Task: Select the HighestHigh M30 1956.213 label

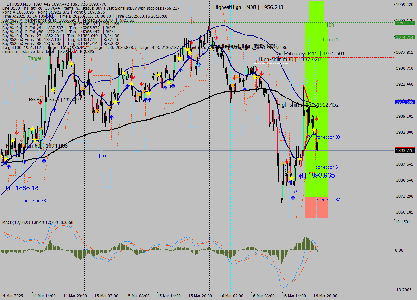Action: (248, 7)
